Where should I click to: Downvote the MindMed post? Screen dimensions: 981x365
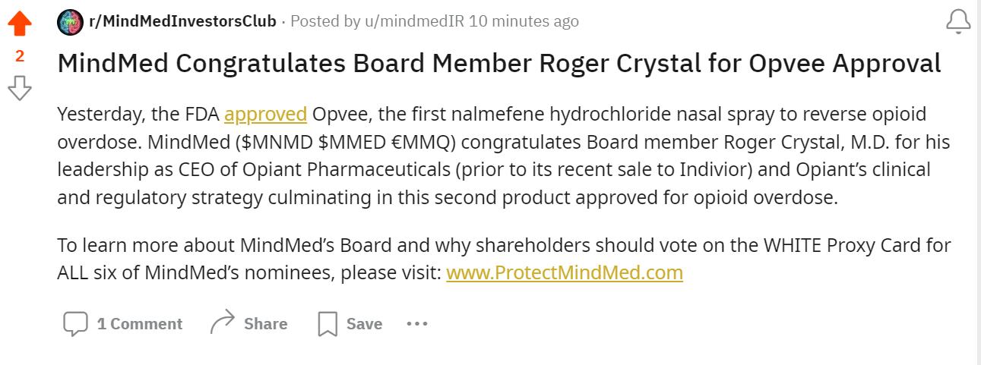tap(20, 88)
